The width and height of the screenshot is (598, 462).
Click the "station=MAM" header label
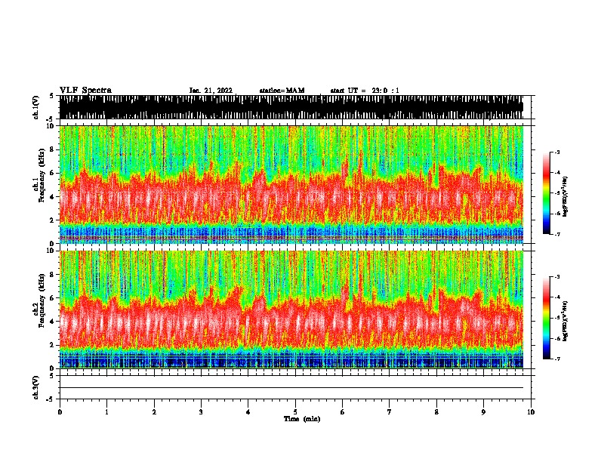tap(282, 91)
